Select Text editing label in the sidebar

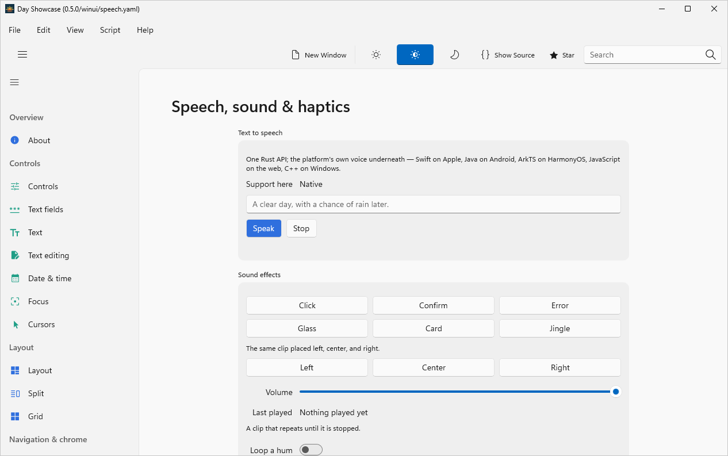click(x=48, y=255)
